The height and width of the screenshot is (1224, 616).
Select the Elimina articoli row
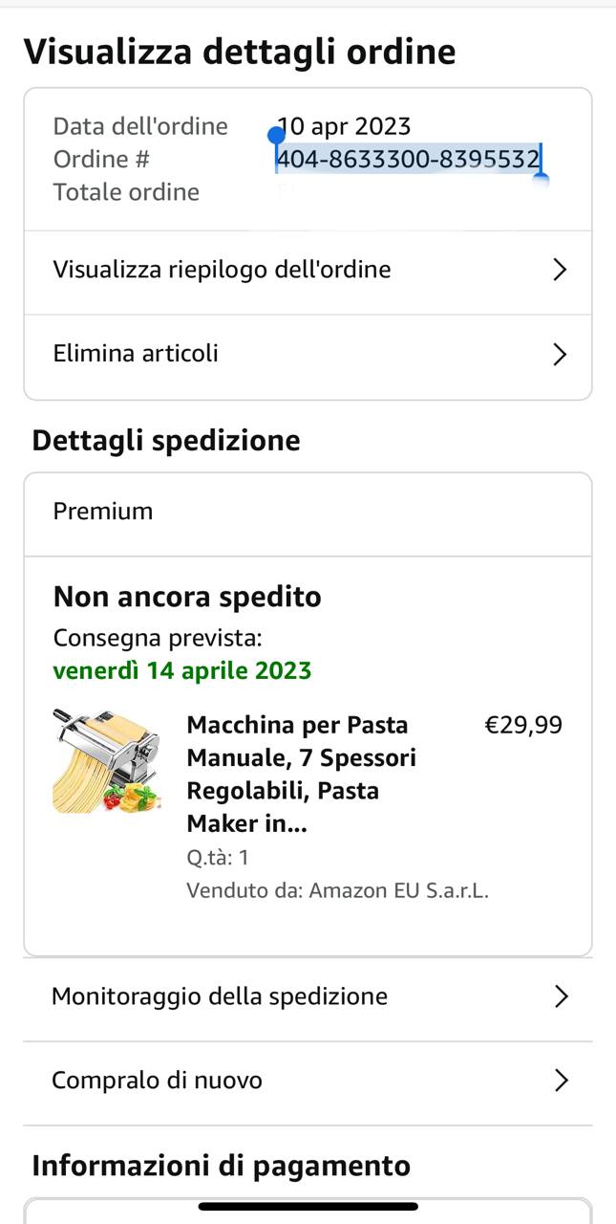coord(136,354)
